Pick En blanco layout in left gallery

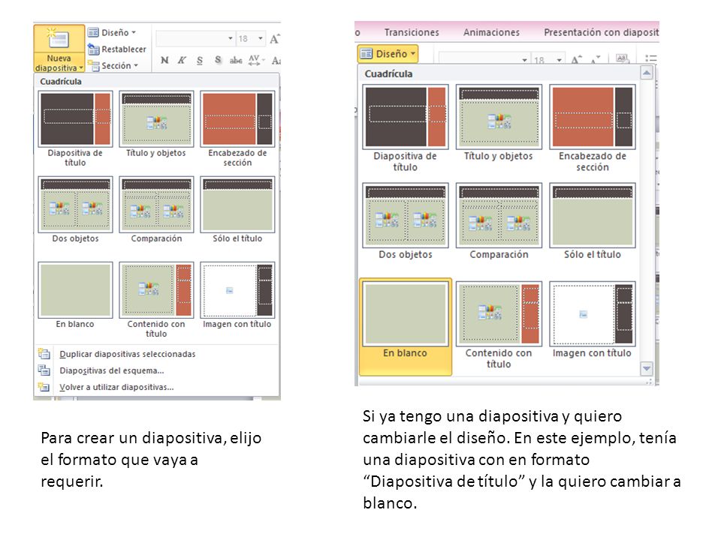pyautogui.click(x=75, y=295)
